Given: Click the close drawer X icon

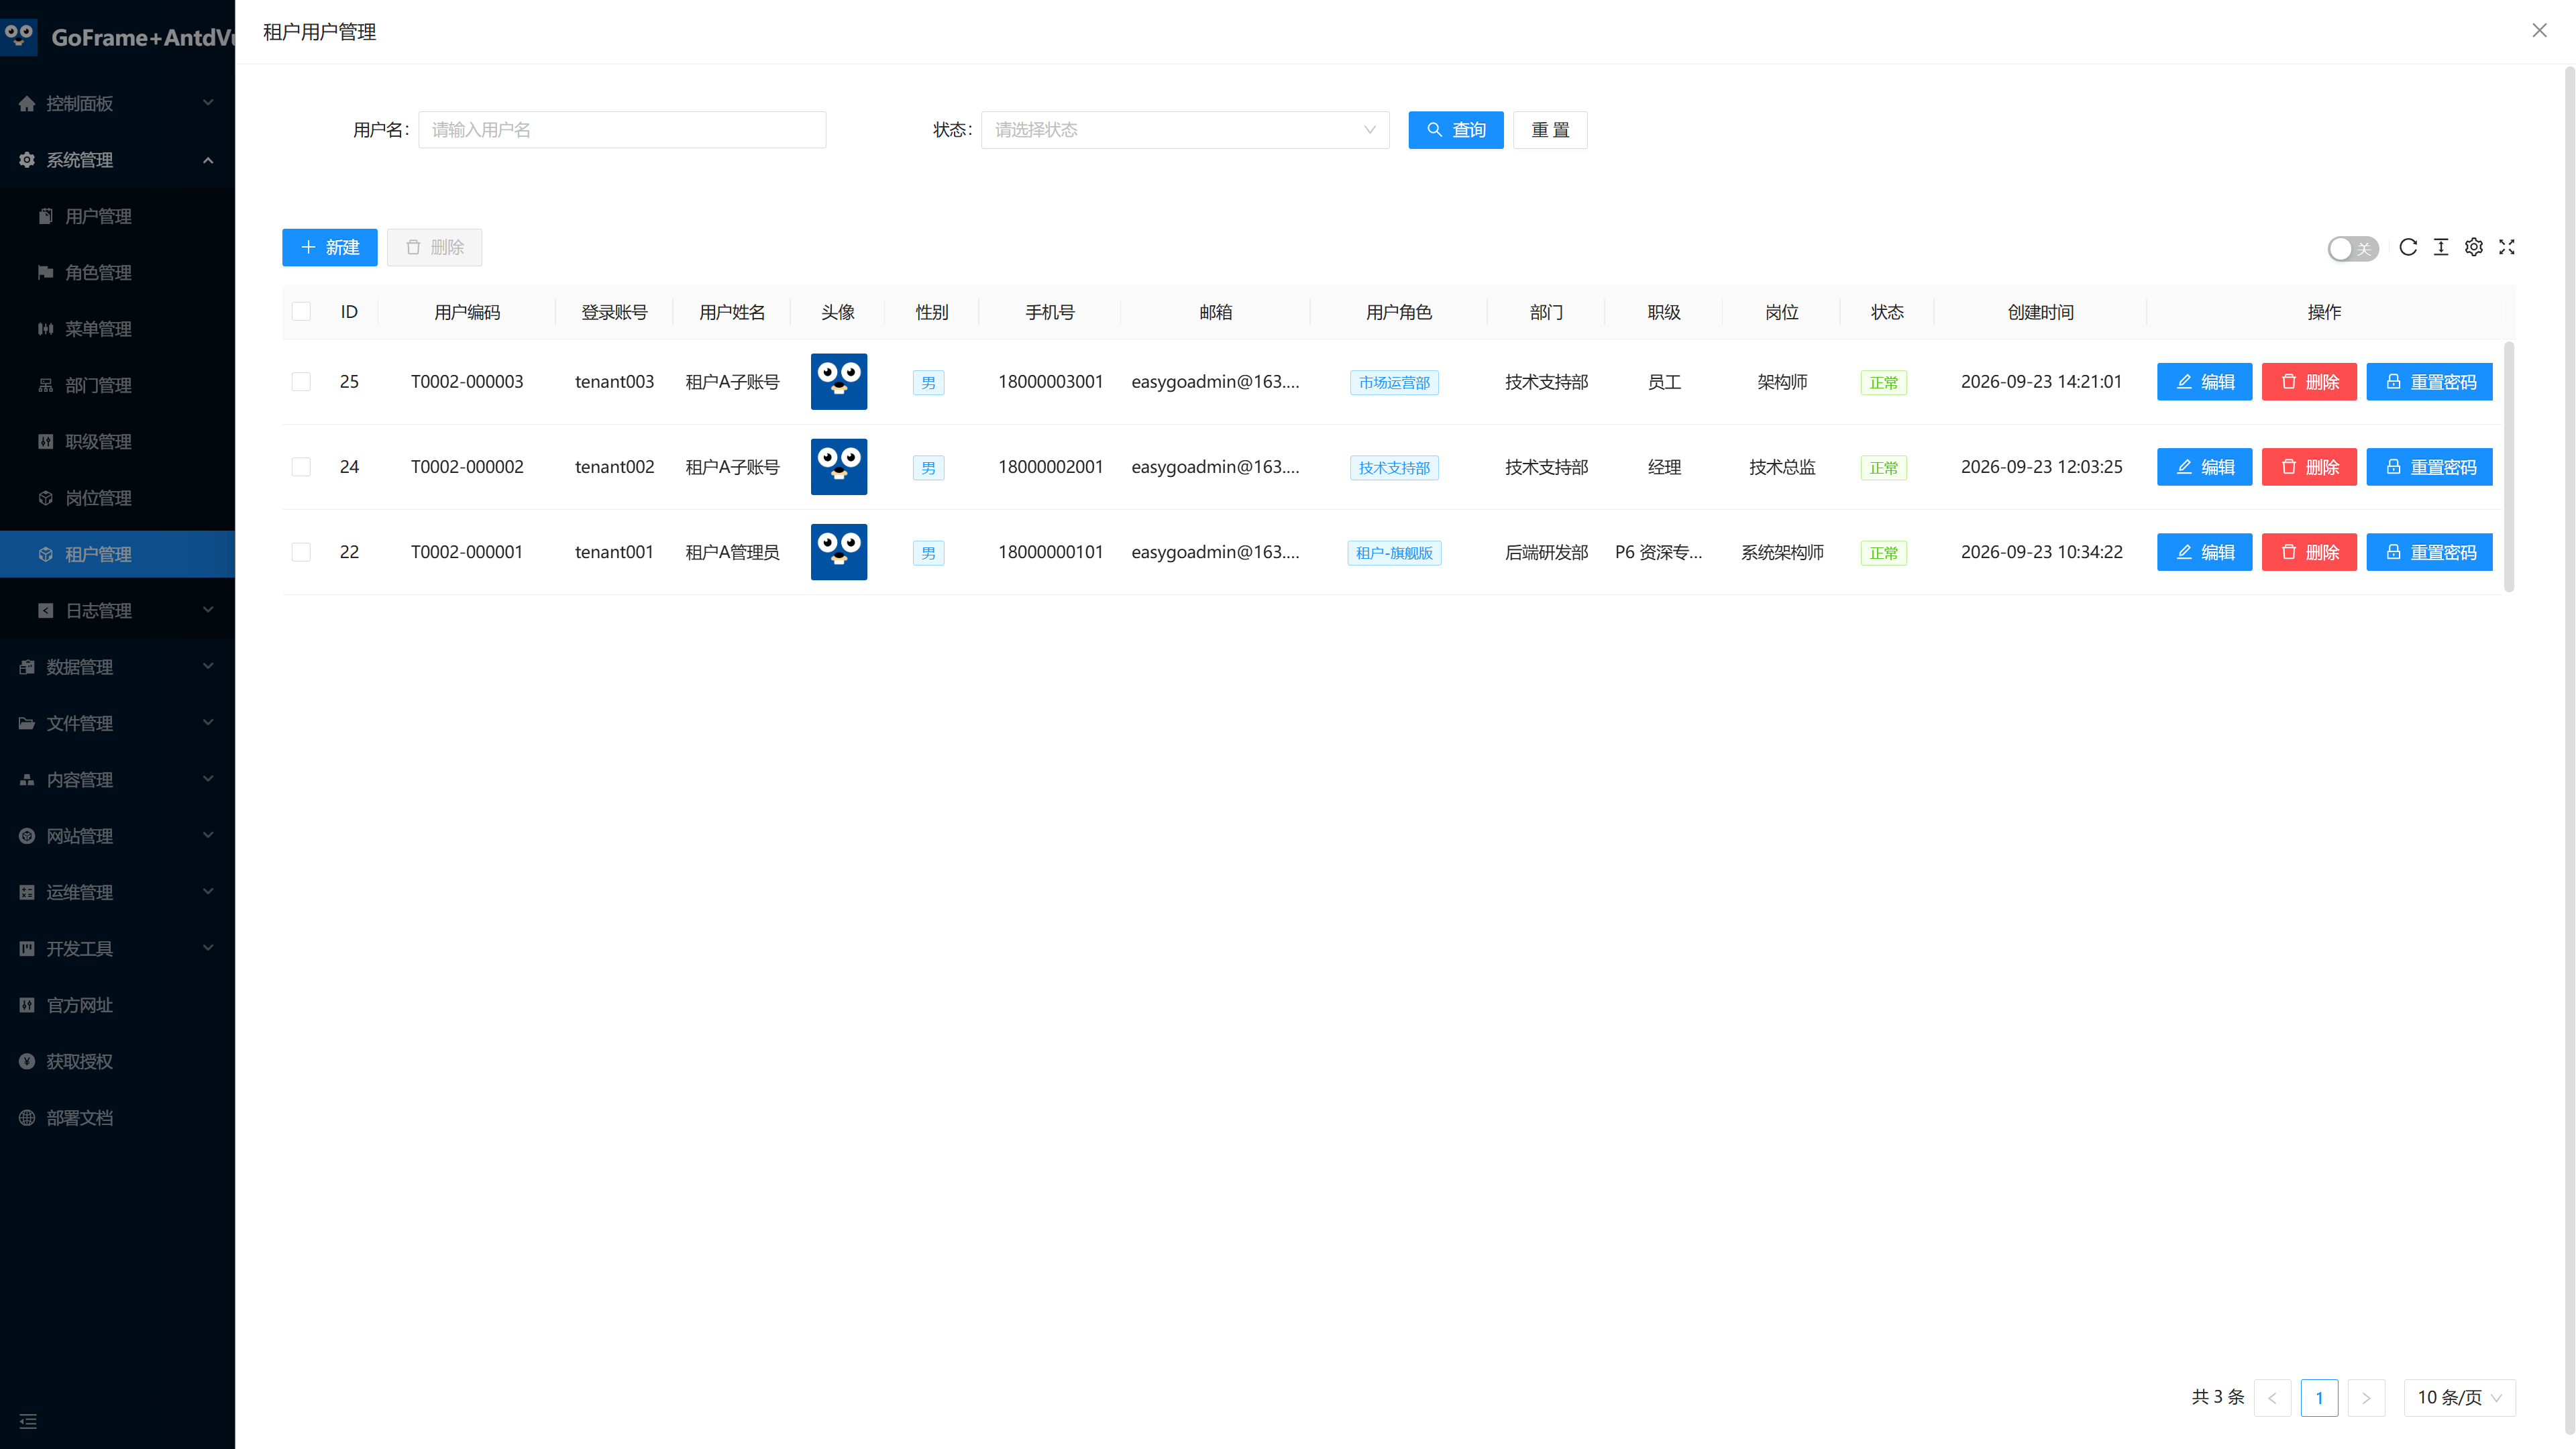Looking at the screenshot, I should pyautogui.click(x=2540, y=31).
